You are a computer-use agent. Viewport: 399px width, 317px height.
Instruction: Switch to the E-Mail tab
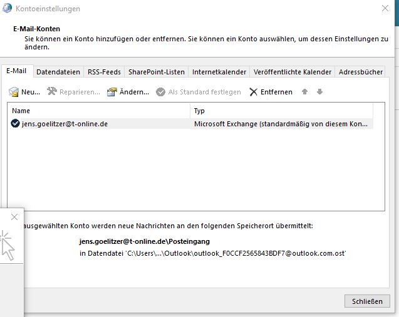click(16, 71)
